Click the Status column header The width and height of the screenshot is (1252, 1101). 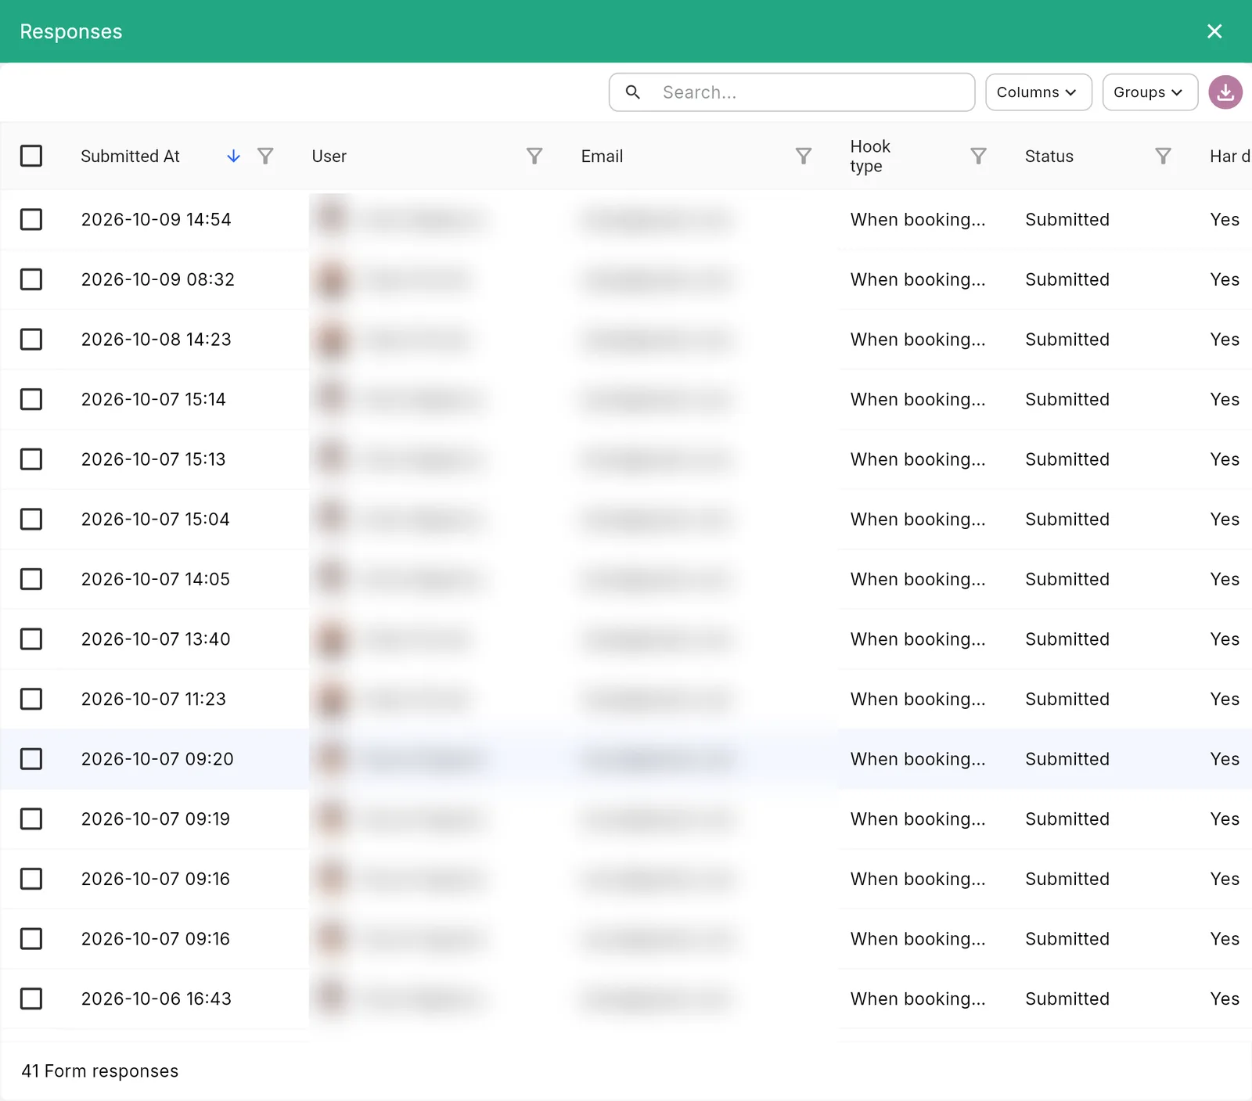coord(1049,157)
